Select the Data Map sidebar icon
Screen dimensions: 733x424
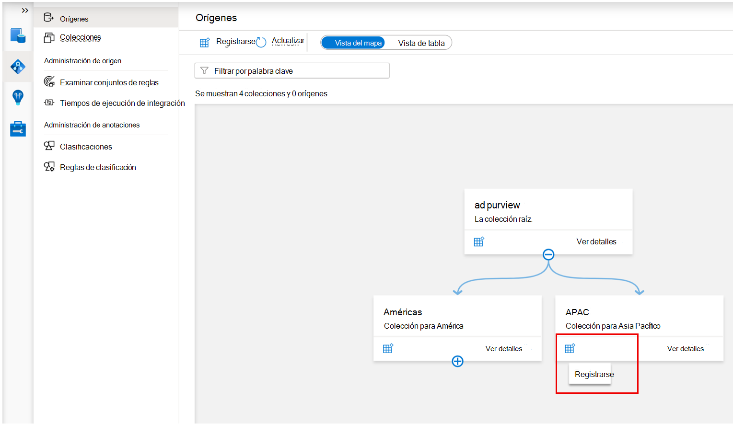tap(18, 67)
